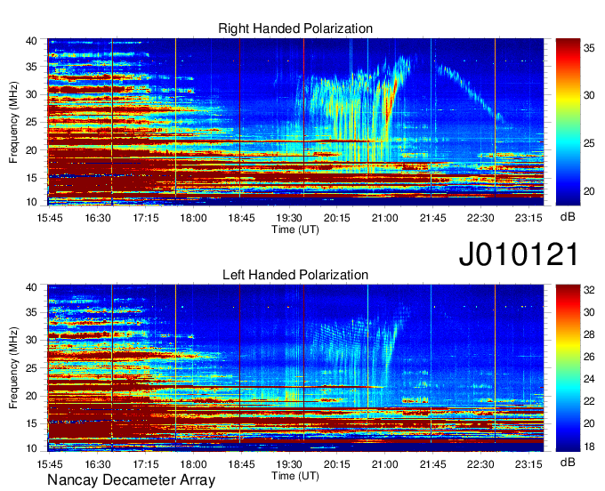The height and width of the screenshot is (491, 605).
Task: Click the Right Handed plot's dB color bar
Action: [x=568, y=122]
